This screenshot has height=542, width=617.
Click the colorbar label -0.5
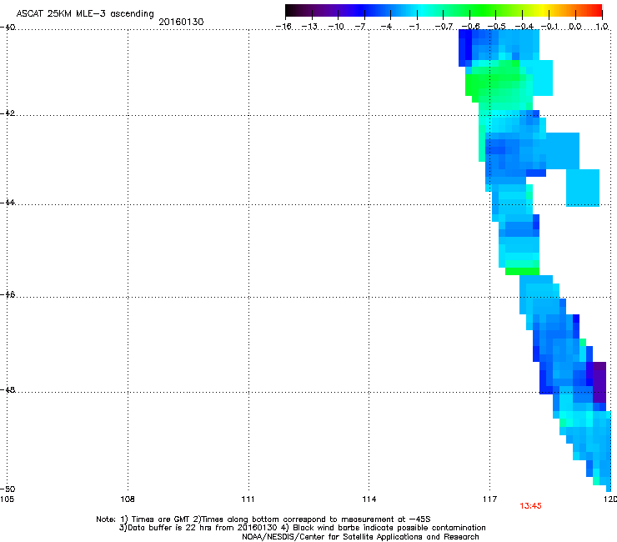[x=497, y=27]
